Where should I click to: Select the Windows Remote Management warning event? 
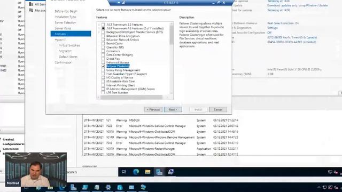(161, 138)
